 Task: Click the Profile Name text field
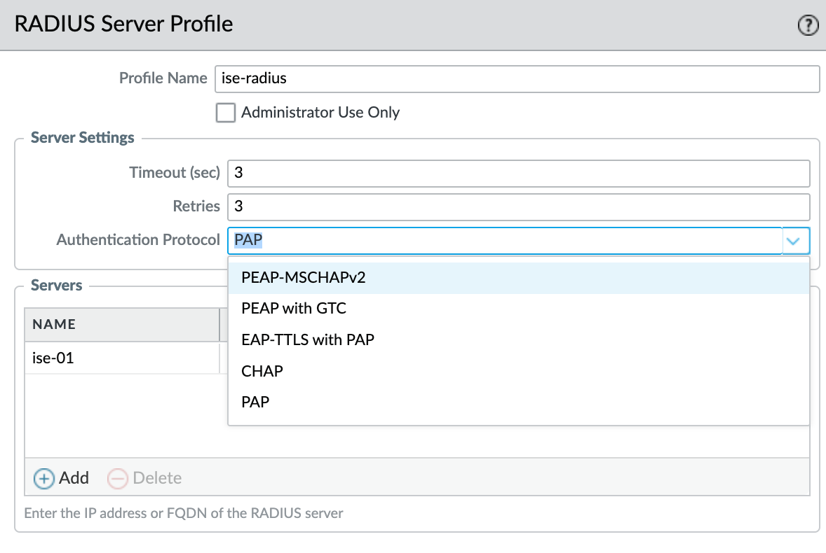515,79
